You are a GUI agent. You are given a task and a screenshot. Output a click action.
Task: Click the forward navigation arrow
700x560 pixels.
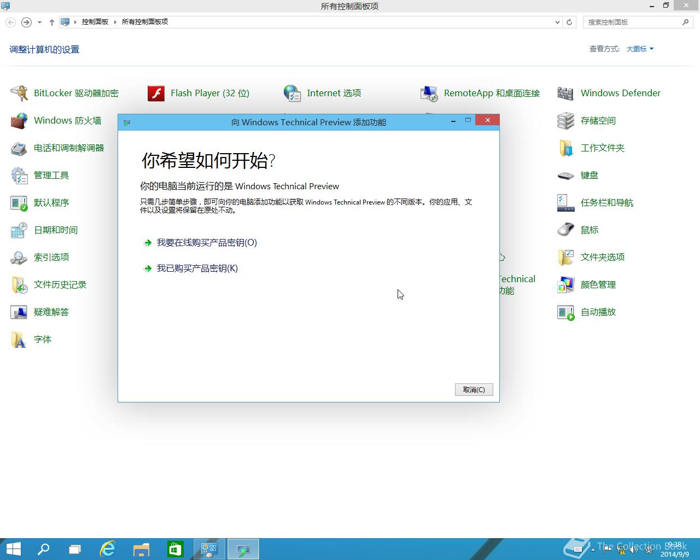pos(26,22)
